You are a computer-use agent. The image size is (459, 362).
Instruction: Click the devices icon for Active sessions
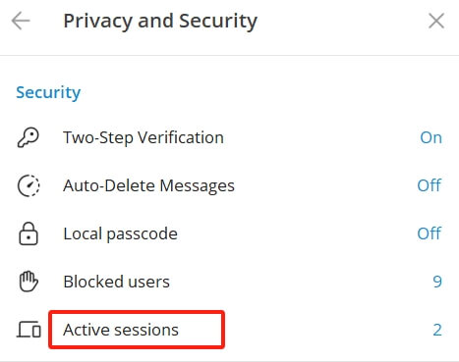point(29,330)
